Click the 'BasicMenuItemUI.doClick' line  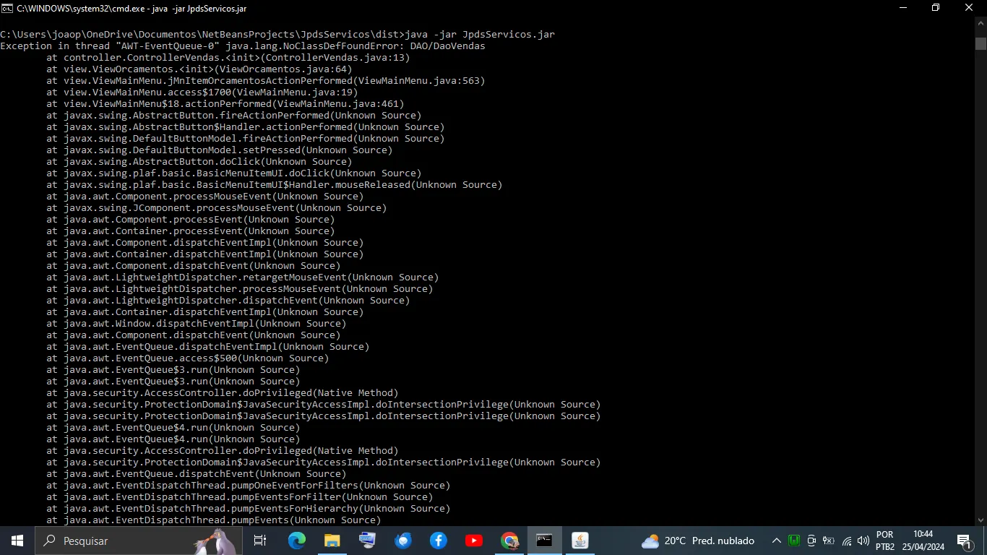click(x=234, y=173)
